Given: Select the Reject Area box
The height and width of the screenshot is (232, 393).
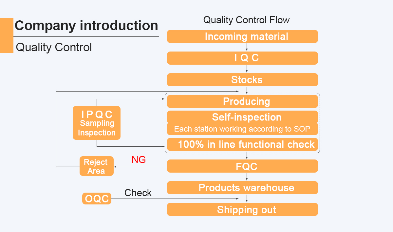Looking at the screenshot, I should coord(97,166).
